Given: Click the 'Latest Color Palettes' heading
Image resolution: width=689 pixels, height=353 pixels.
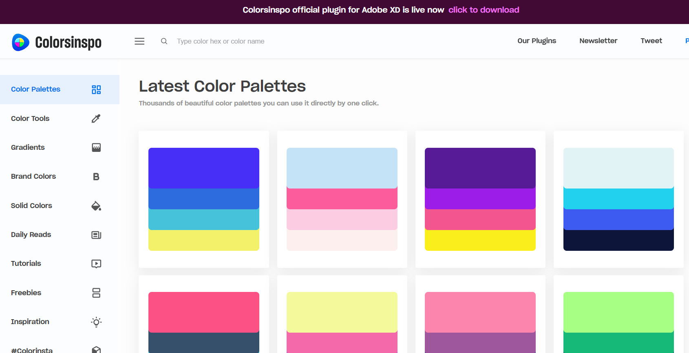Looking at the screenshot, I should 222,86.
